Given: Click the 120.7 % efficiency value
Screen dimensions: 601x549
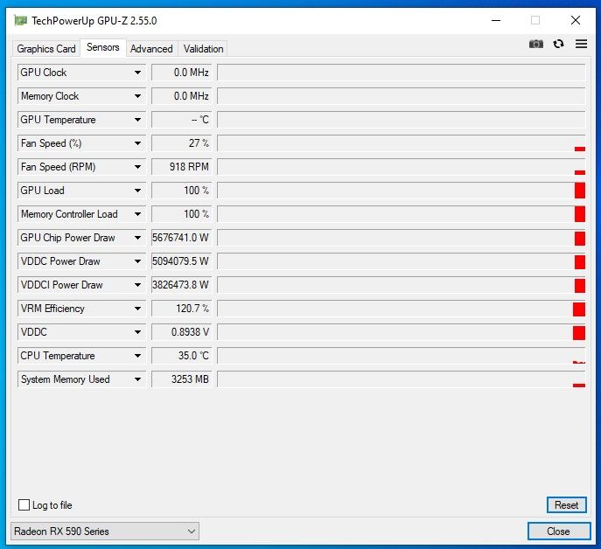Looking at the screenshot, I should click(x=181, y=309).
